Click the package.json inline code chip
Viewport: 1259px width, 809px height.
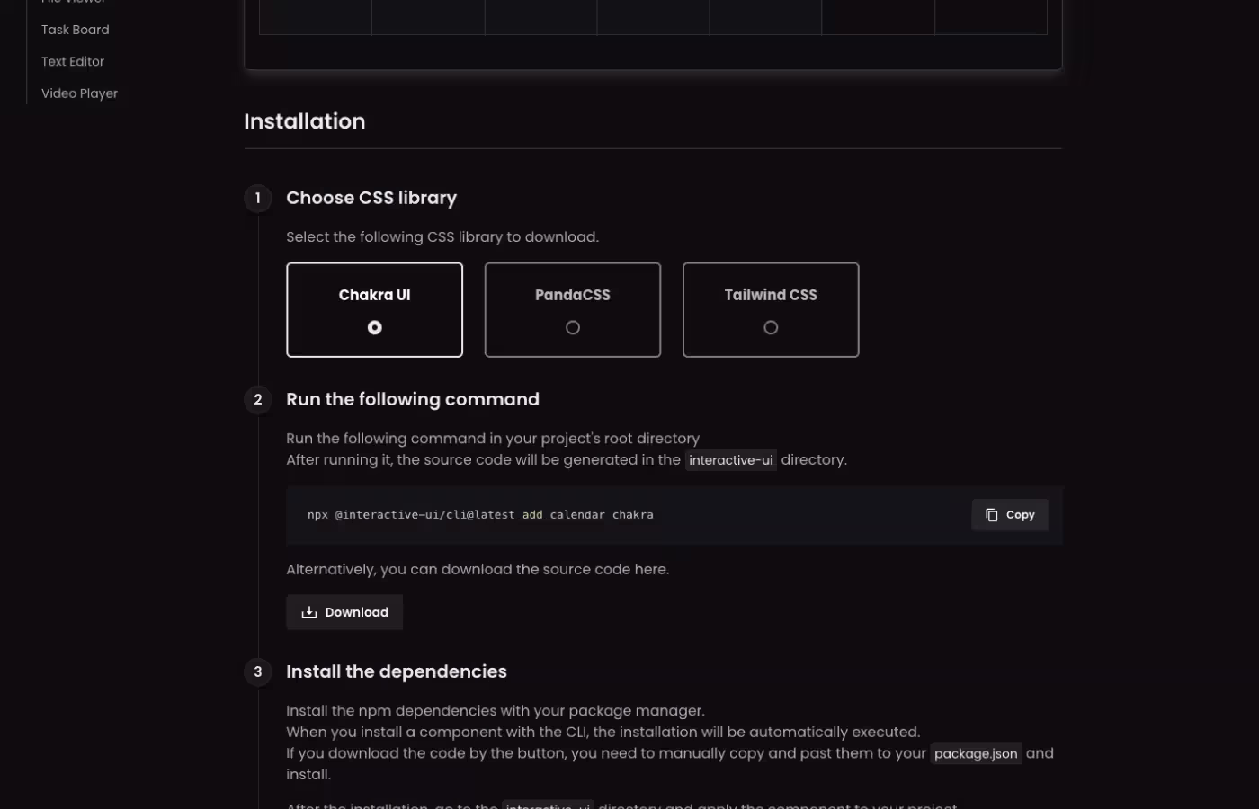pos(976,753)
